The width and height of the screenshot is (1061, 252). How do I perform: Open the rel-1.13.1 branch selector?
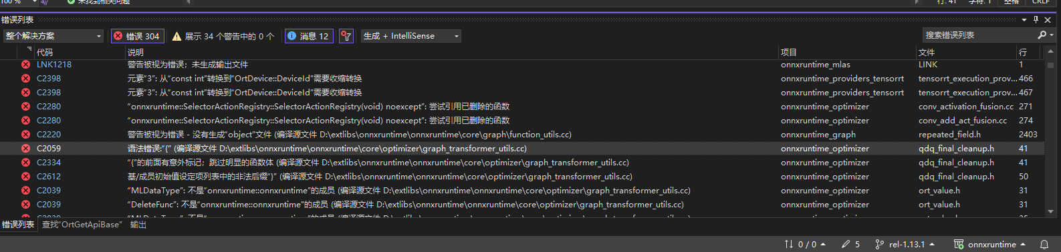(905, 245)
